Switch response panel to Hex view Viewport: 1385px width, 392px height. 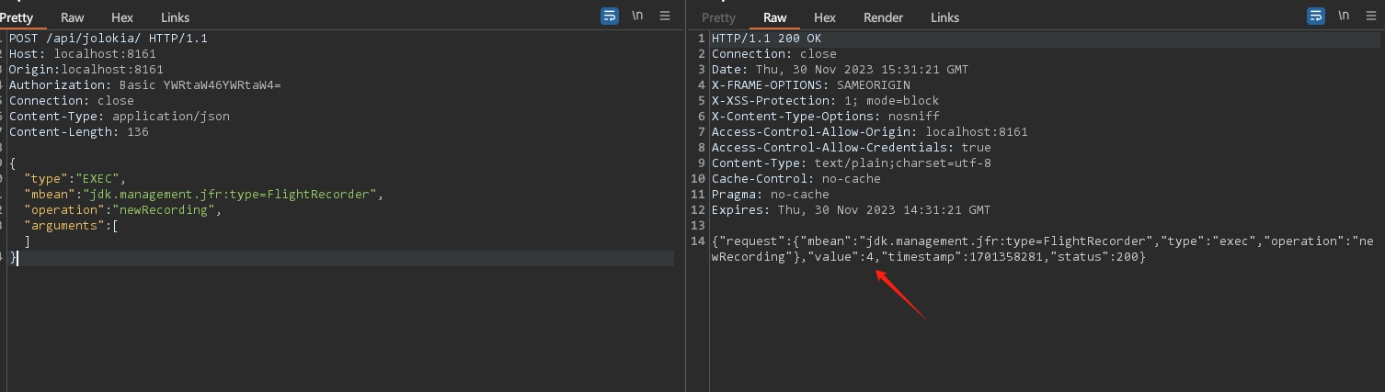(825, 17)
